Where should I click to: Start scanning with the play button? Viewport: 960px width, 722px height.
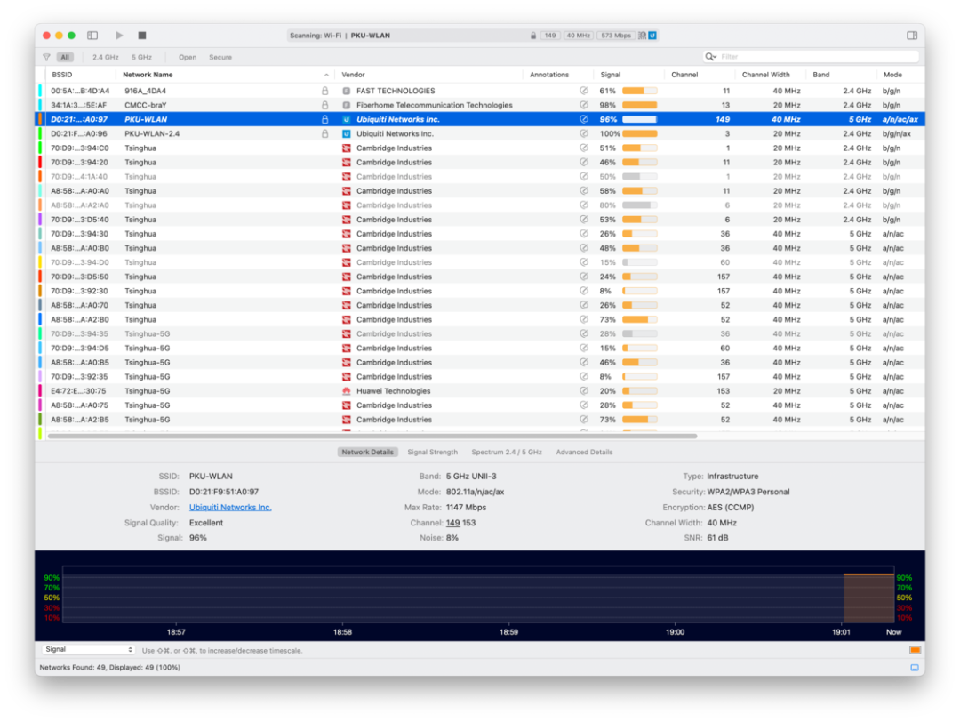[x=119, y=36]
